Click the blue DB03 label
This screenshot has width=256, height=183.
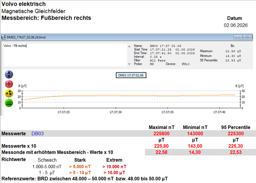coord(38,134)
